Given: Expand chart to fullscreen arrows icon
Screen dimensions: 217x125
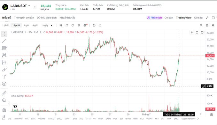Looking at the screenshot, I should (x=207, y=18).
